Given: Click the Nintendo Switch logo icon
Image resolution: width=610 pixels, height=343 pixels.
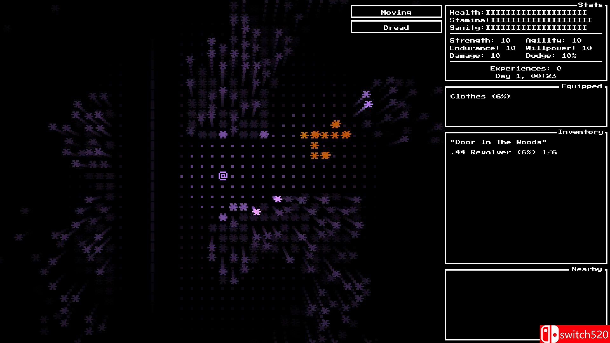Looking at the screenshot, I should coord(549,334).
